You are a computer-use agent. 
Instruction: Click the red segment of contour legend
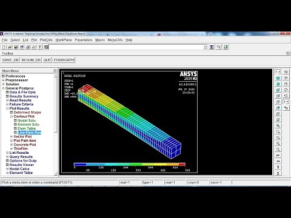[x=182, y=165]
